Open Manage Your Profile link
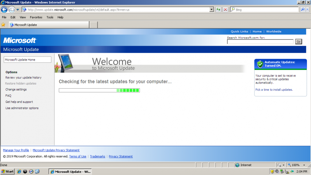 point(16,150)
